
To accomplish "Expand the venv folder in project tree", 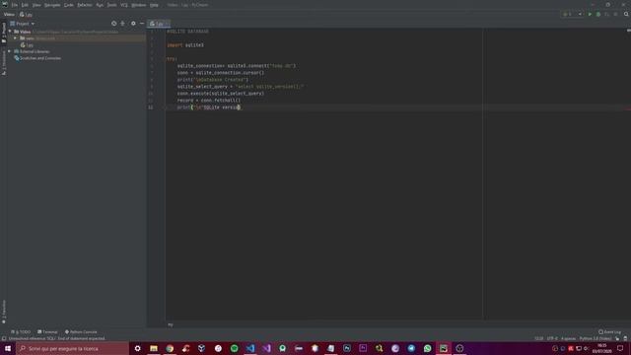I will (16, 38).
